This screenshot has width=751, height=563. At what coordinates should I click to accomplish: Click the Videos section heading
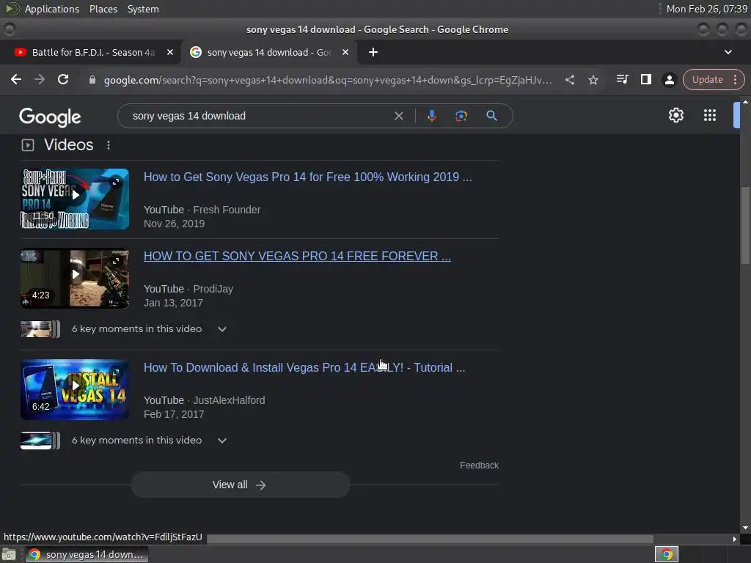pos(68,144)
